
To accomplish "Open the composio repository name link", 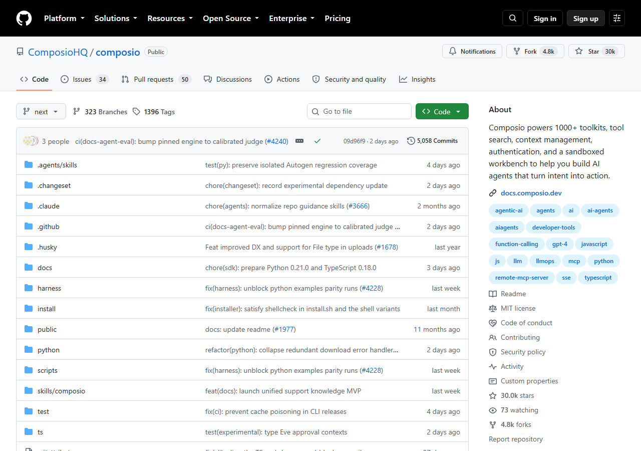I will (118, 52).
